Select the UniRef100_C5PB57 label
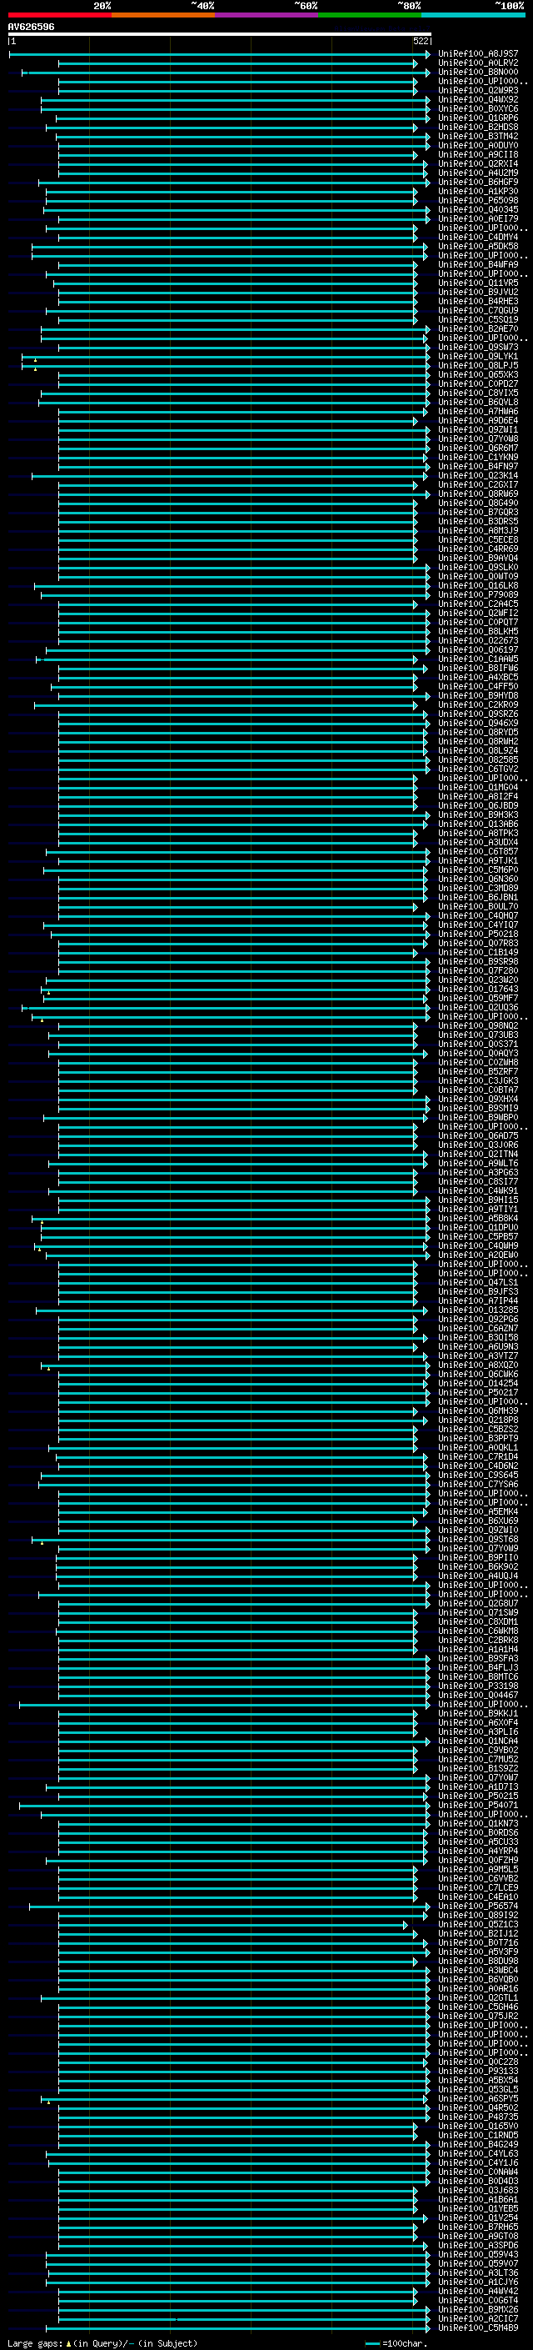 tap(478, 1236)
